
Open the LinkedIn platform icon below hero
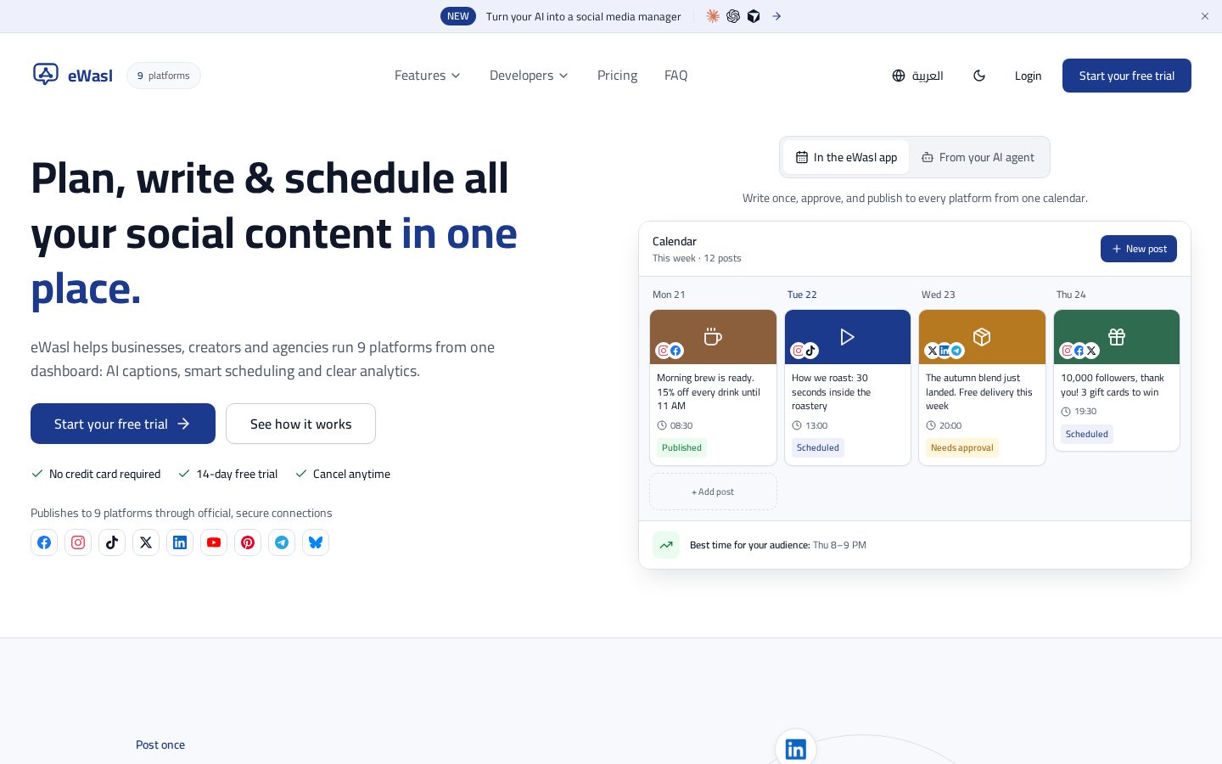click(180, 542)
